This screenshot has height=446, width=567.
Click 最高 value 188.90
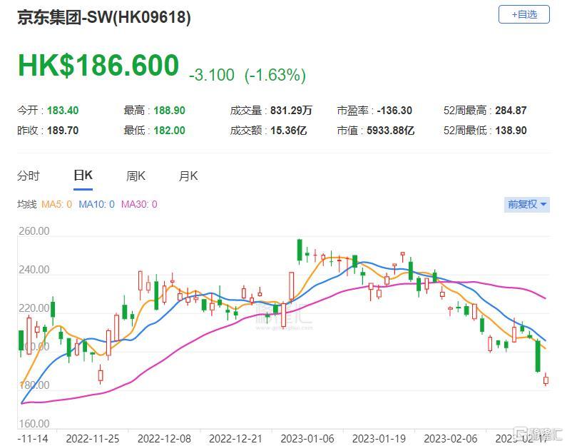pyautogui.click(x=169, y=111)
